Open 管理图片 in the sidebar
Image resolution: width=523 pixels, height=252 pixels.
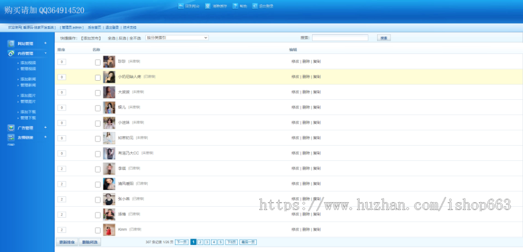(28, 102)
